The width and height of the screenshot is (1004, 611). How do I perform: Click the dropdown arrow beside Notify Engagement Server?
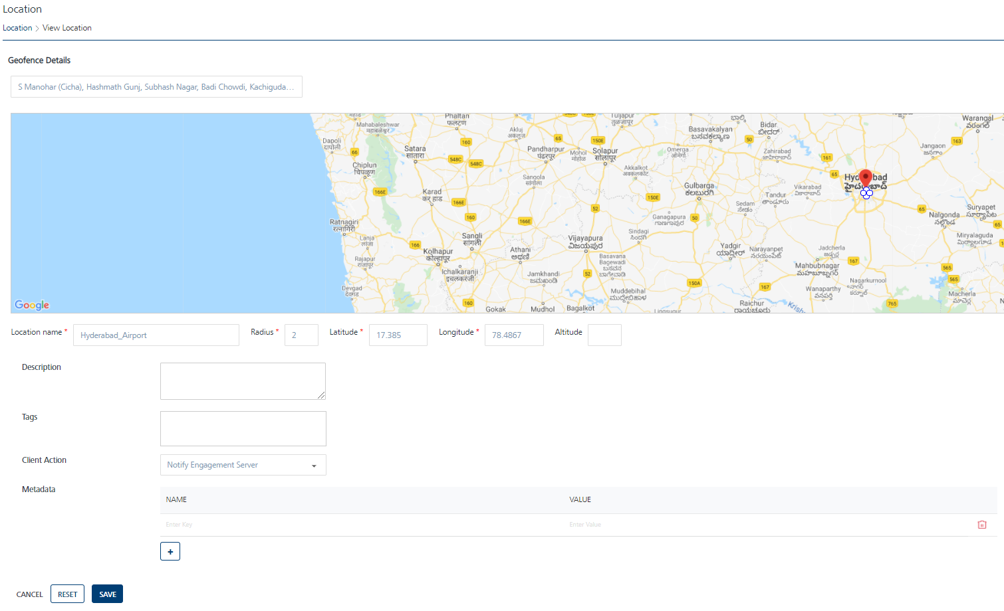(314, 466)
